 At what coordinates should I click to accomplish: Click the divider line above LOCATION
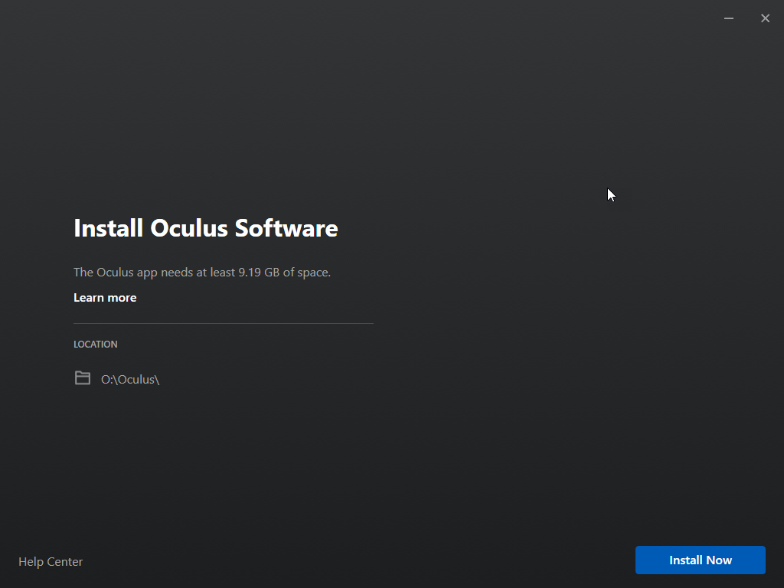224,323
